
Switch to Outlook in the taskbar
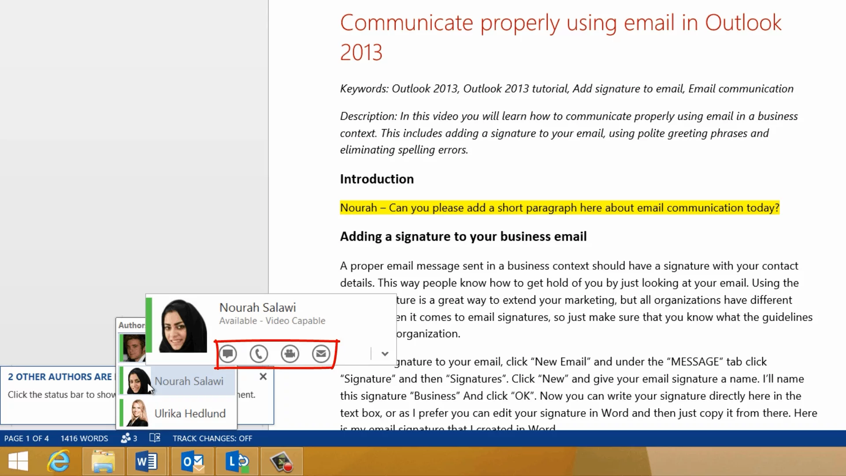coord(193,461)
